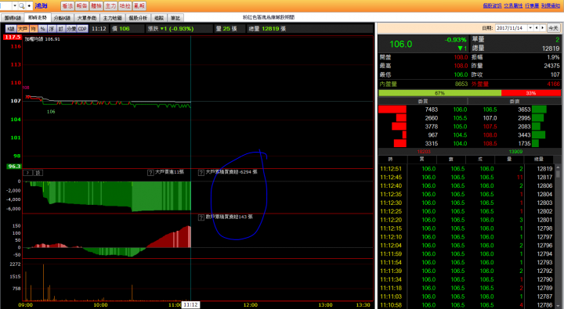This screenshot has height=309, width=564.
Task: Open the 哈拉 red button
Action: 125,5
